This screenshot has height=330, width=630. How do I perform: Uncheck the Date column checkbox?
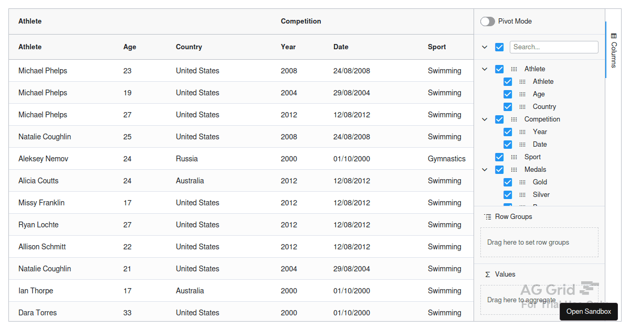(x=508, y=144)
